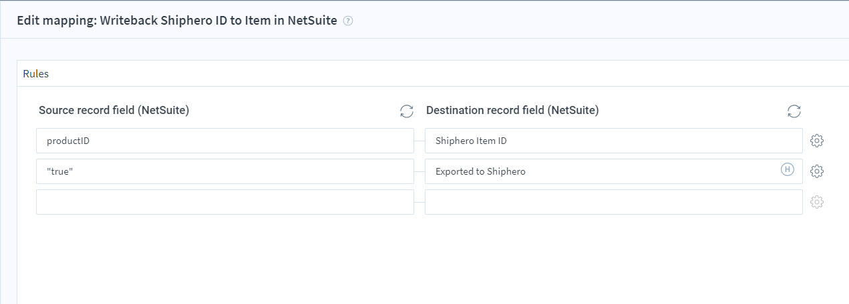This screenshot has width=849, height=304.
Task: Click the help icon beside the mapping title
Action: click(x=347, y=21)
